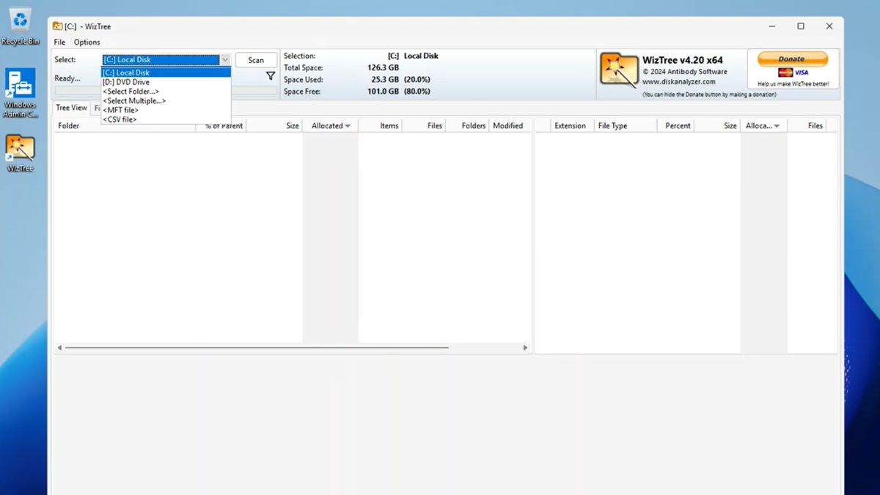This screenshot has width=880, height=495.
Task: Click the horizontal scrollbar under the folder tree
Action: [257, 348]
